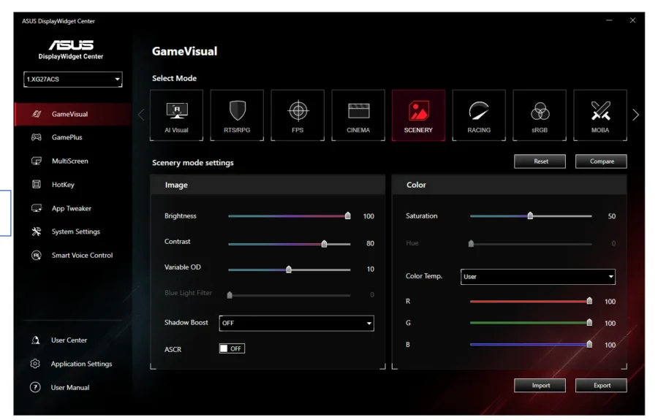Click the User Center bell icon
Image resolution: width=658 pixels, height=420 pixels.
36,340
